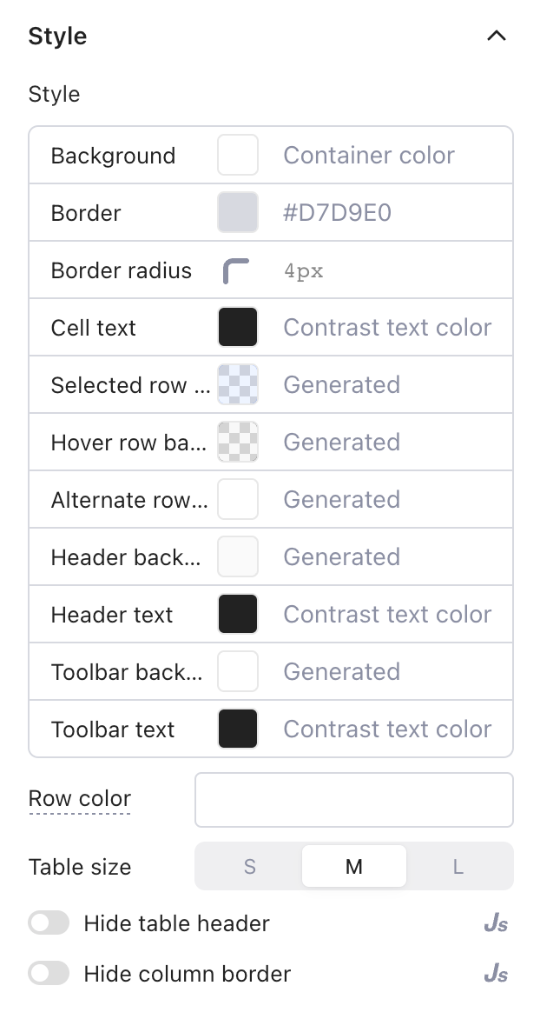The image size is (540, 1019).
Task: Edit the Selected row background color
Action: click(238, 384)
